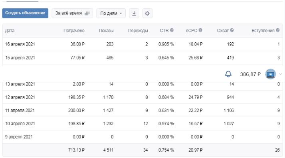Click the Создать объявление button
285x158 pixels.
point(25,13)
